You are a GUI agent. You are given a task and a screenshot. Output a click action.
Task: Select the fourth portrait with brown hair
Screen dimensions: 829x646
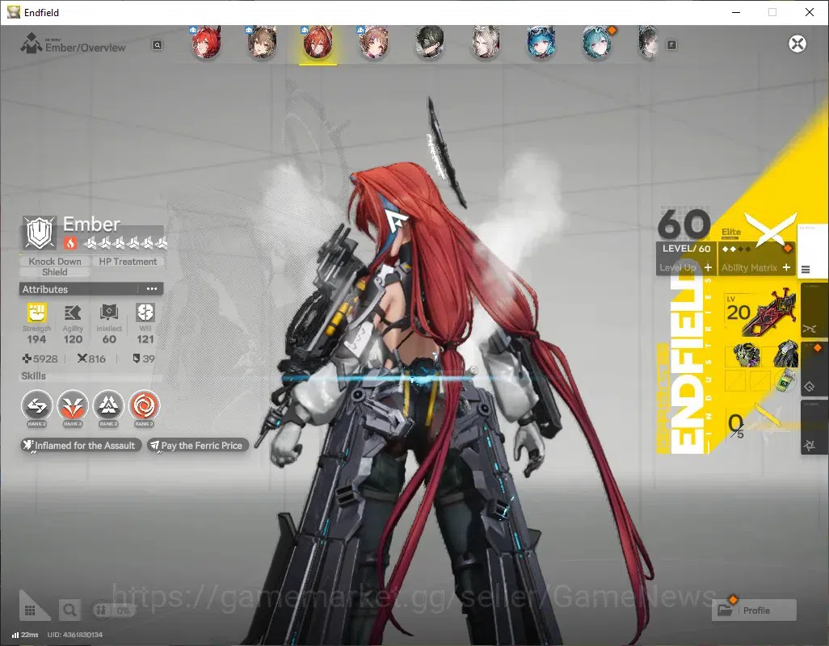[374, 42]
